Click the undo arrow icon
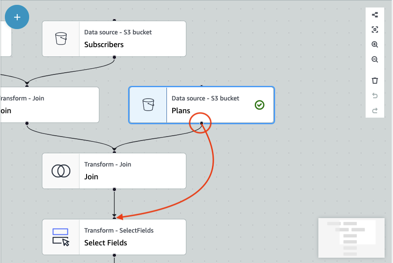This screenshot has width=393, height=263. click(x=375, y=96)
